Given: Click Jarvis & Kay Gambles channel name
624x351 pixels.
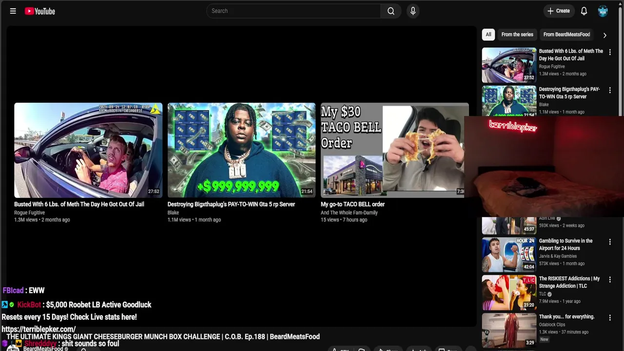Looking at the screenshot, I should [558, 256].
